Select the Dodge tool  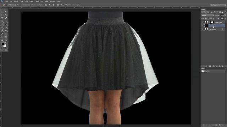(x=6, y=31)
